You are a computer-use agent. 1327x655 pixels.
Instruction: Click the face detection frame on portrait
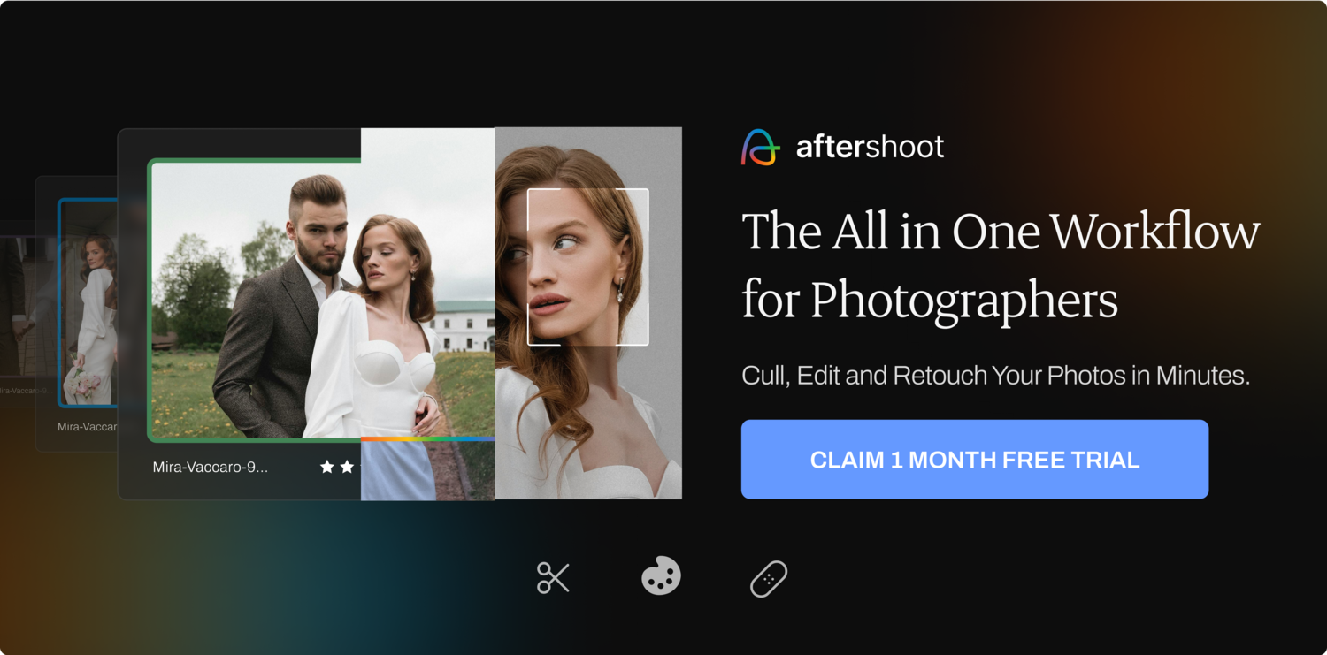(x=587, y=266)
